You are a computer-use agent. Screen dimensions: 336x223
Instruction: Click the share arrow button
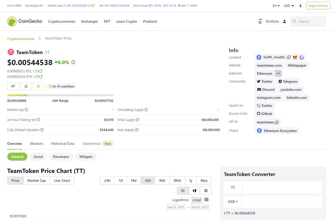13,86
